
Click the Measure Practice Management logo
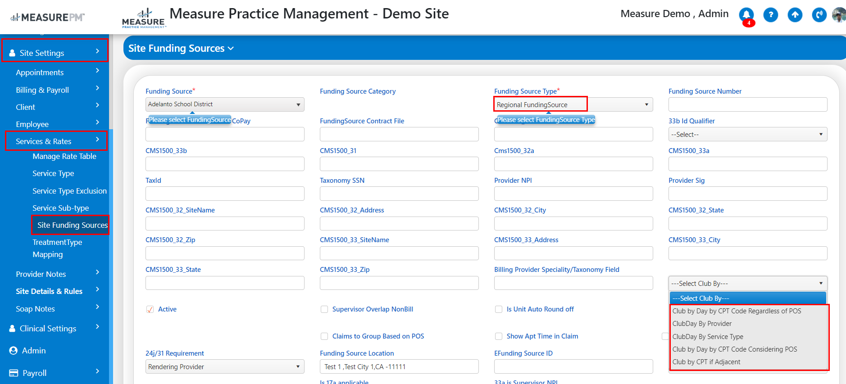(x=144, y=18)
